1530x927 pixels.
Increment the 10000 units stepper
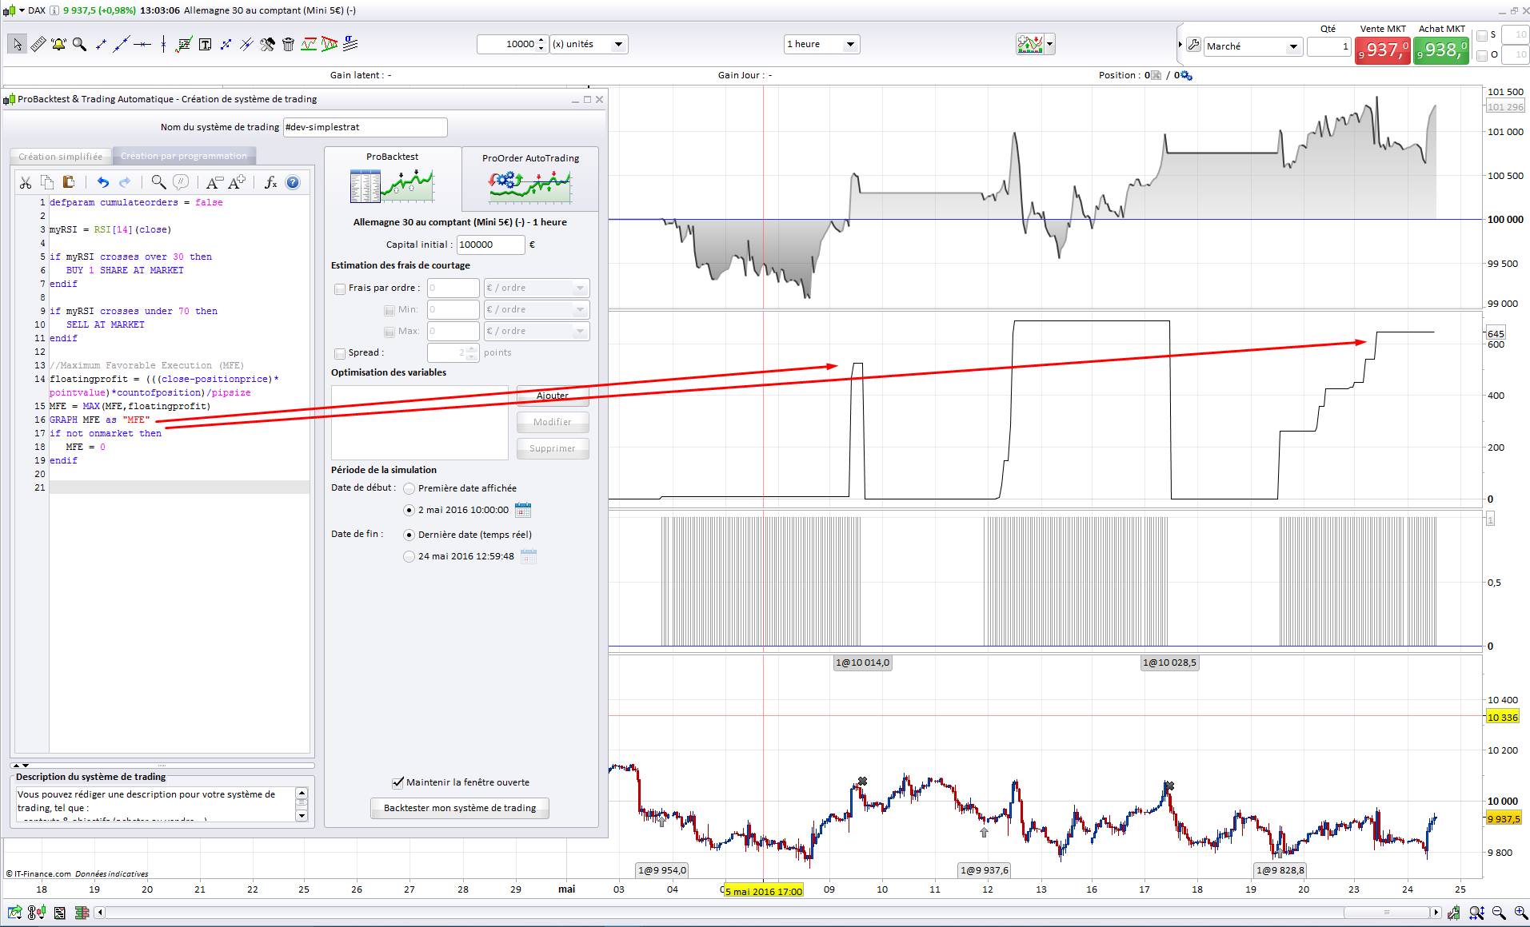pos(541,40)
